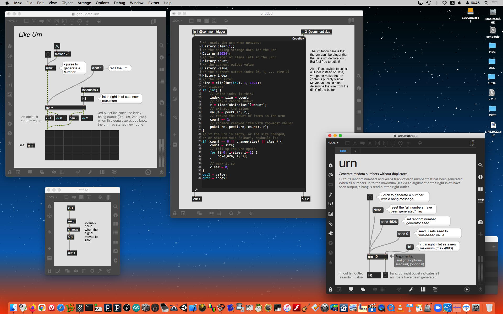Image resolution: width=503 pixels, height=314 pixels.
Task: Toggle grid icon in gen~.data-urn bottom toolbar
Action: point(62,172)
